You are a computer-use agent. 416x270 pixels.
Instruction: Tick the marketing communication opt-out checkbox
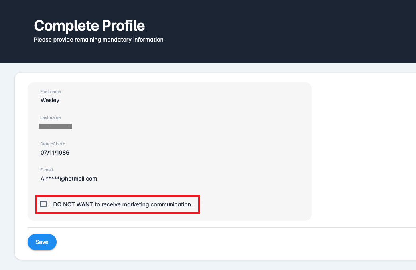(x=44, y=204)
